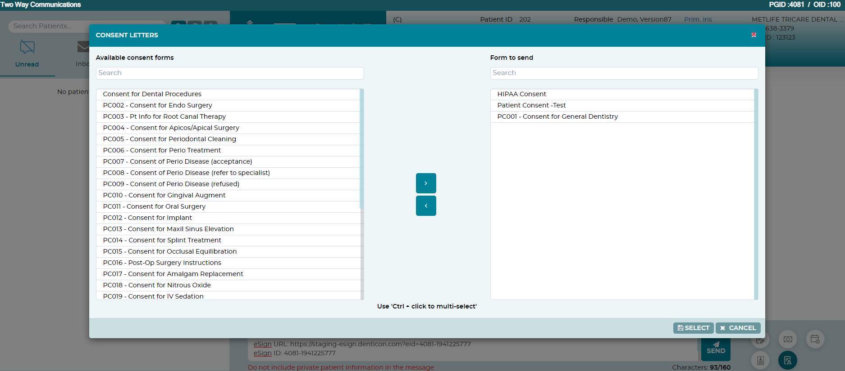Open the payment money icon

point(788,339)
